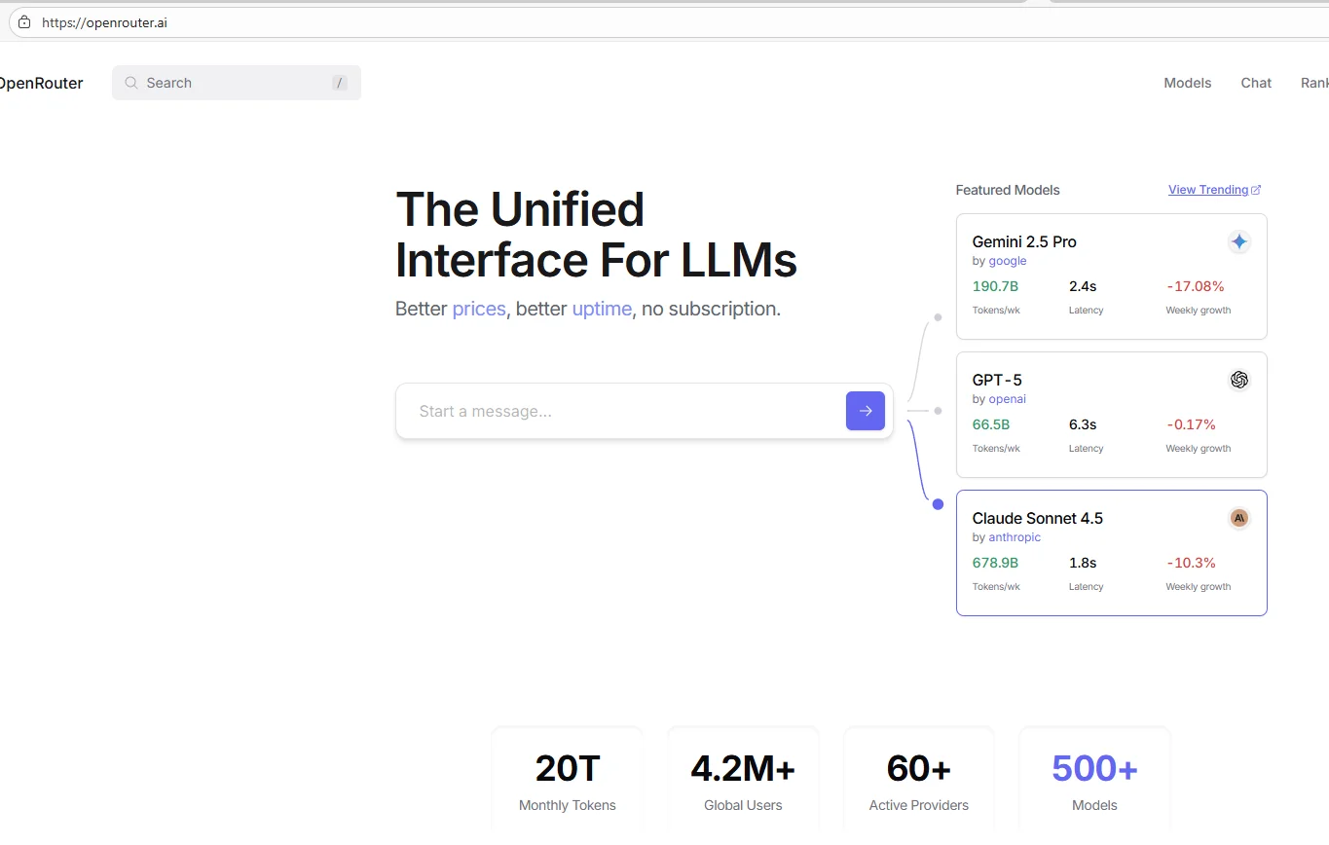This screenshot has height=845, width=1329.
Task: Click the site info lock icon in address bar
Action: (x=24, y=22)
